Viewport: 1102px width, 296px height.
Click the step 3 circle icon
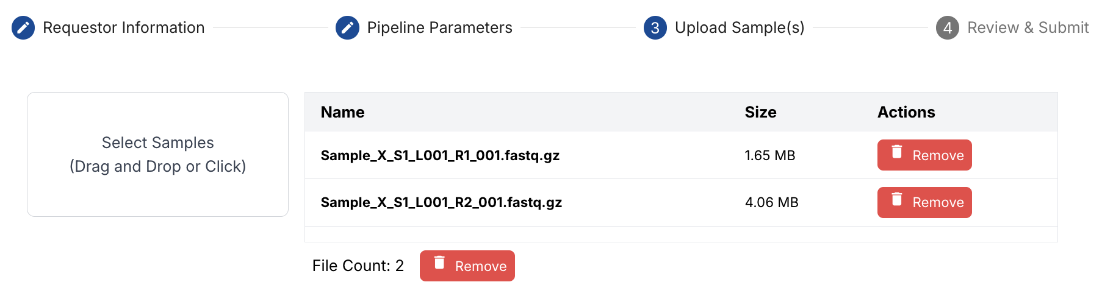(655, 28)
